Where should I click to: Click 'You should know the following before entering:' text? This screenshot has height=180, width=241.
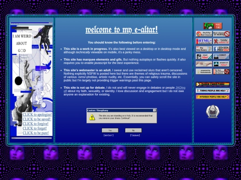[121, 42]
